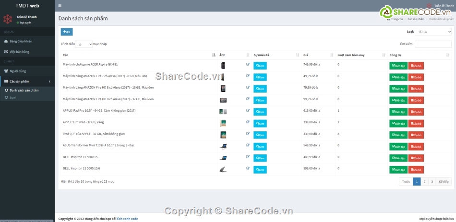Click Biên tập for ACER Aspire GX-781
Viewport: 456px width, 222px height.
pos(398,66)
